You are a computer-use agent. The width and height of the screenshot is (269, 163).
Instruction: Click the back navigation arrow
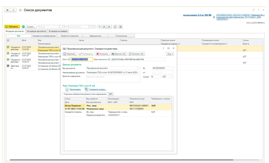pos(7,10)
